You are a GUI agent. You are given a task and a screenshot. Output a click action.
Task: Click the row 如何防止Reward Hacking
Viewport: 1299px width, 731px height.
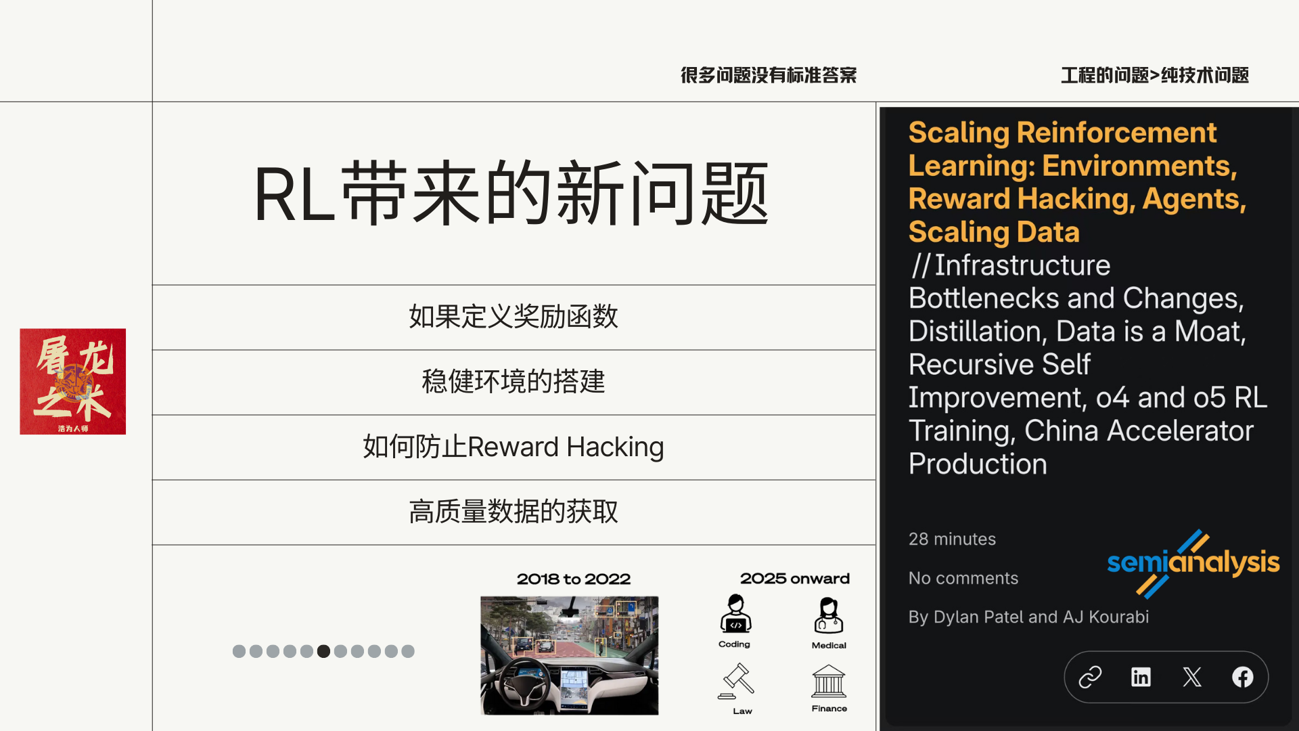click(514, 447)
